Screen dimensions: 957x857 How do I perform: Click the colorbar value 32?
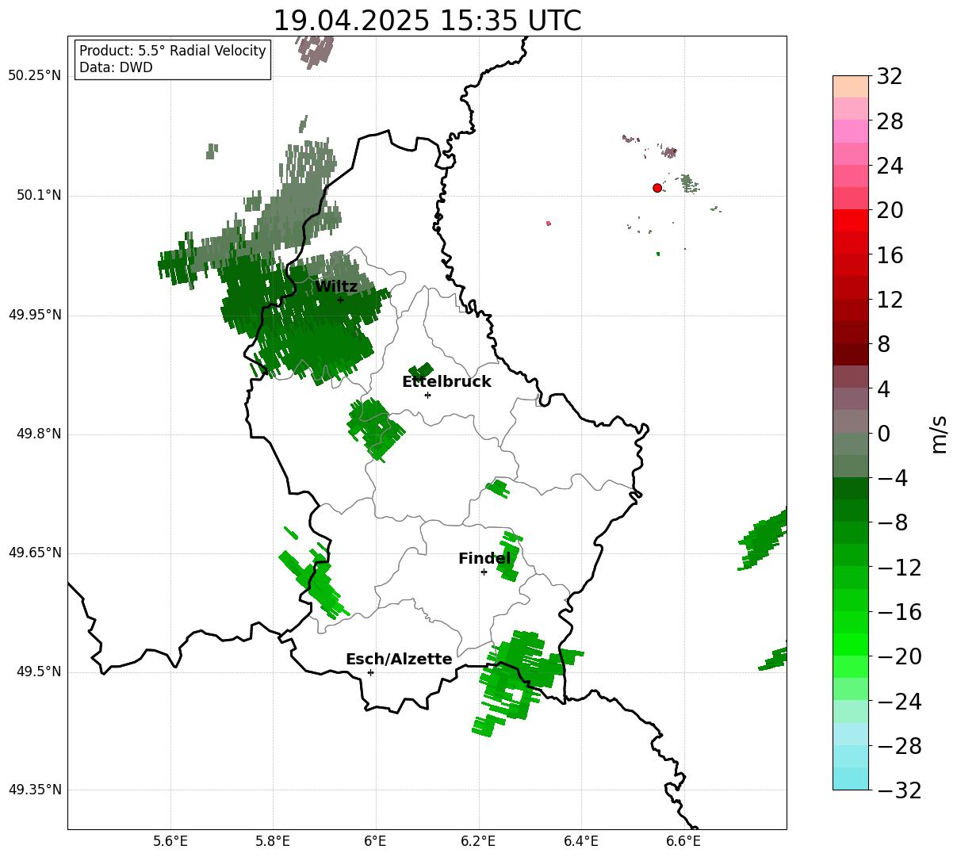tap(890, 77)
